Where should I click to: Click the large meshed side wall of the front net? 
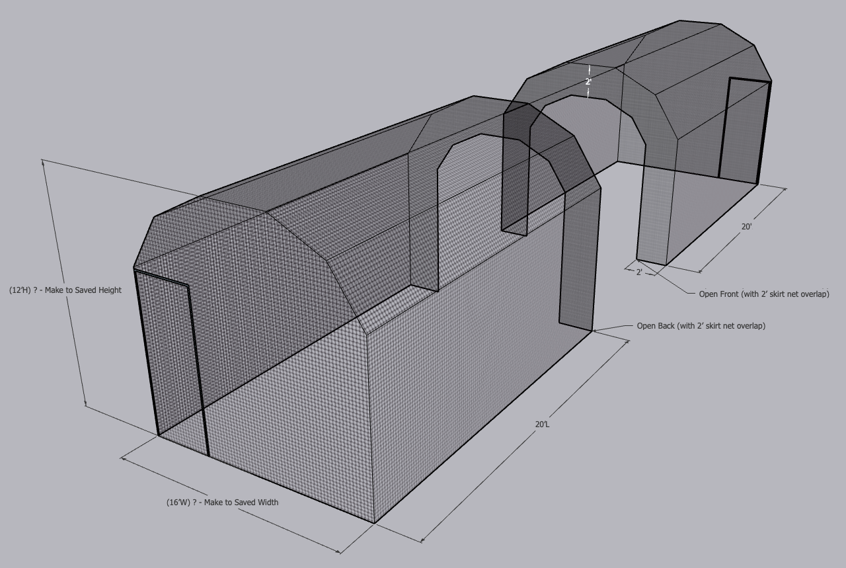pos(476,370)
